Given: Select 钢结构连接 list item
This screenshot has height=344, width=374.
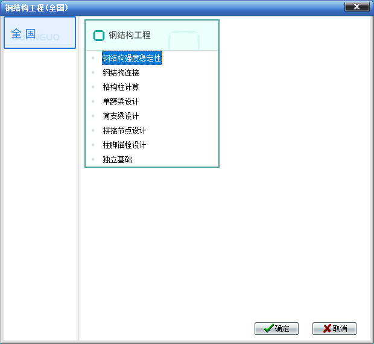Looking at the screenshot, I should [x=121, y=72].
